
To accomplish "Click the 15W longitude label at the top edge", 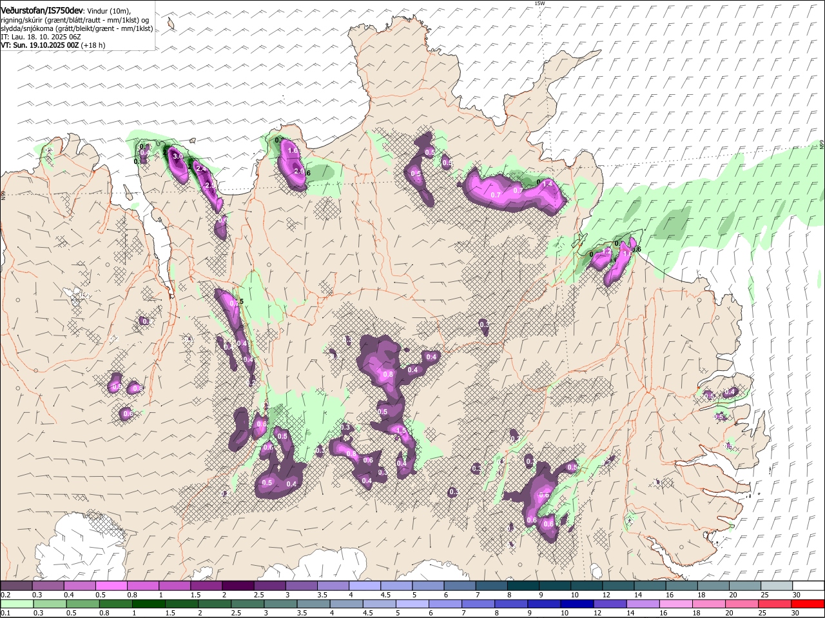I will click(539, 3).
